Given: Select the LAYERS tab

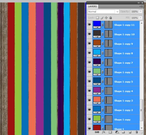Looking at the screenshot, I should [92, 6].
